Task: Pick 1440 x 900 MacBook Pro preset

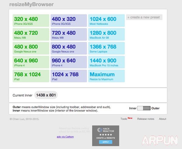Action: (x=106, y=62)
